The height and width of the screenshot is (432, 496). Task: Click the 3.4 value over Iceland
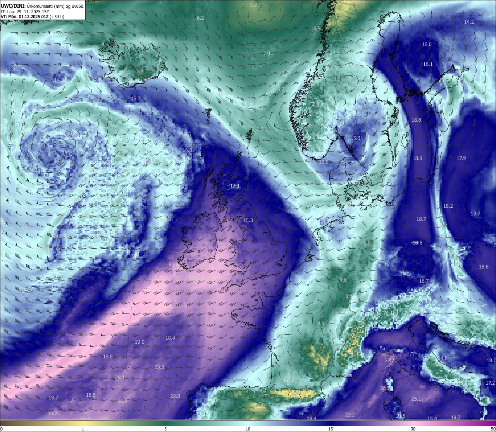coord(139,71)
